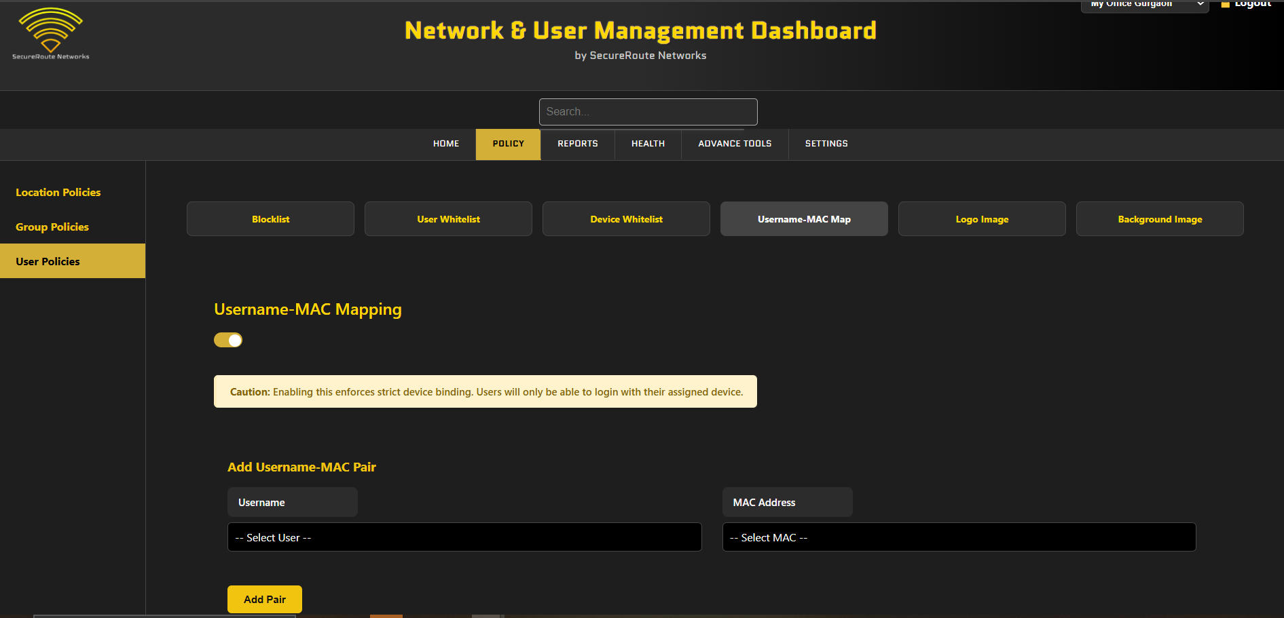Open the -- Select User -- dropdown

coord(464,537)
